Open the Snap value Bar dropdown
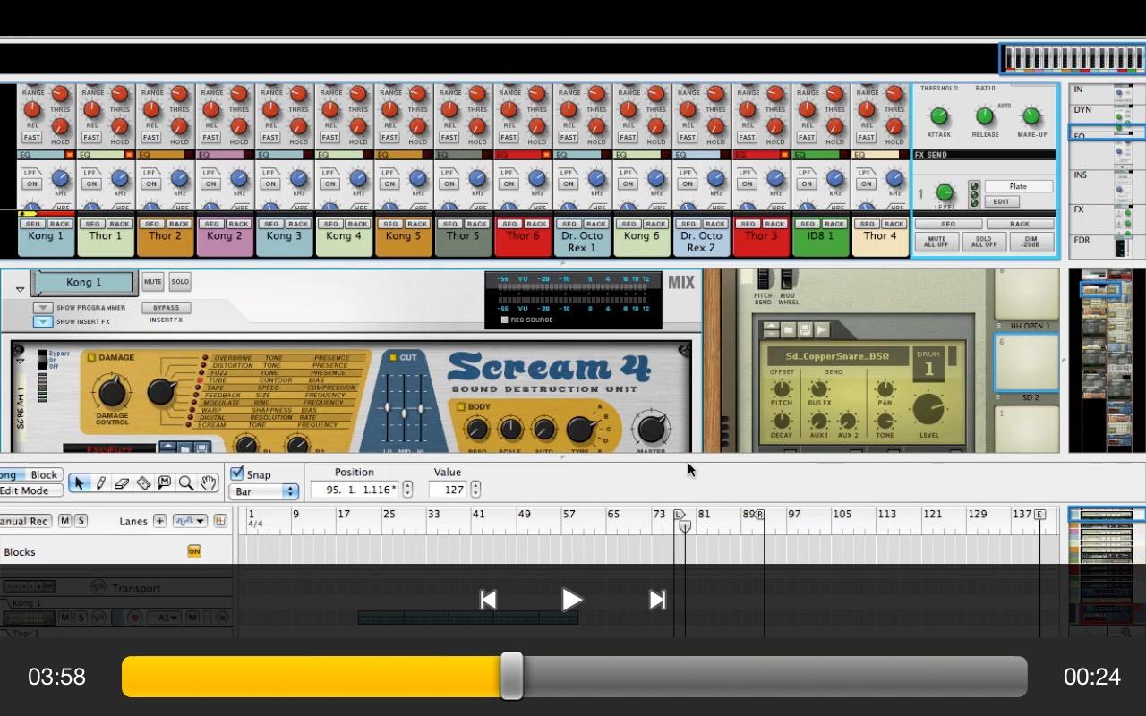 [264, 491]
